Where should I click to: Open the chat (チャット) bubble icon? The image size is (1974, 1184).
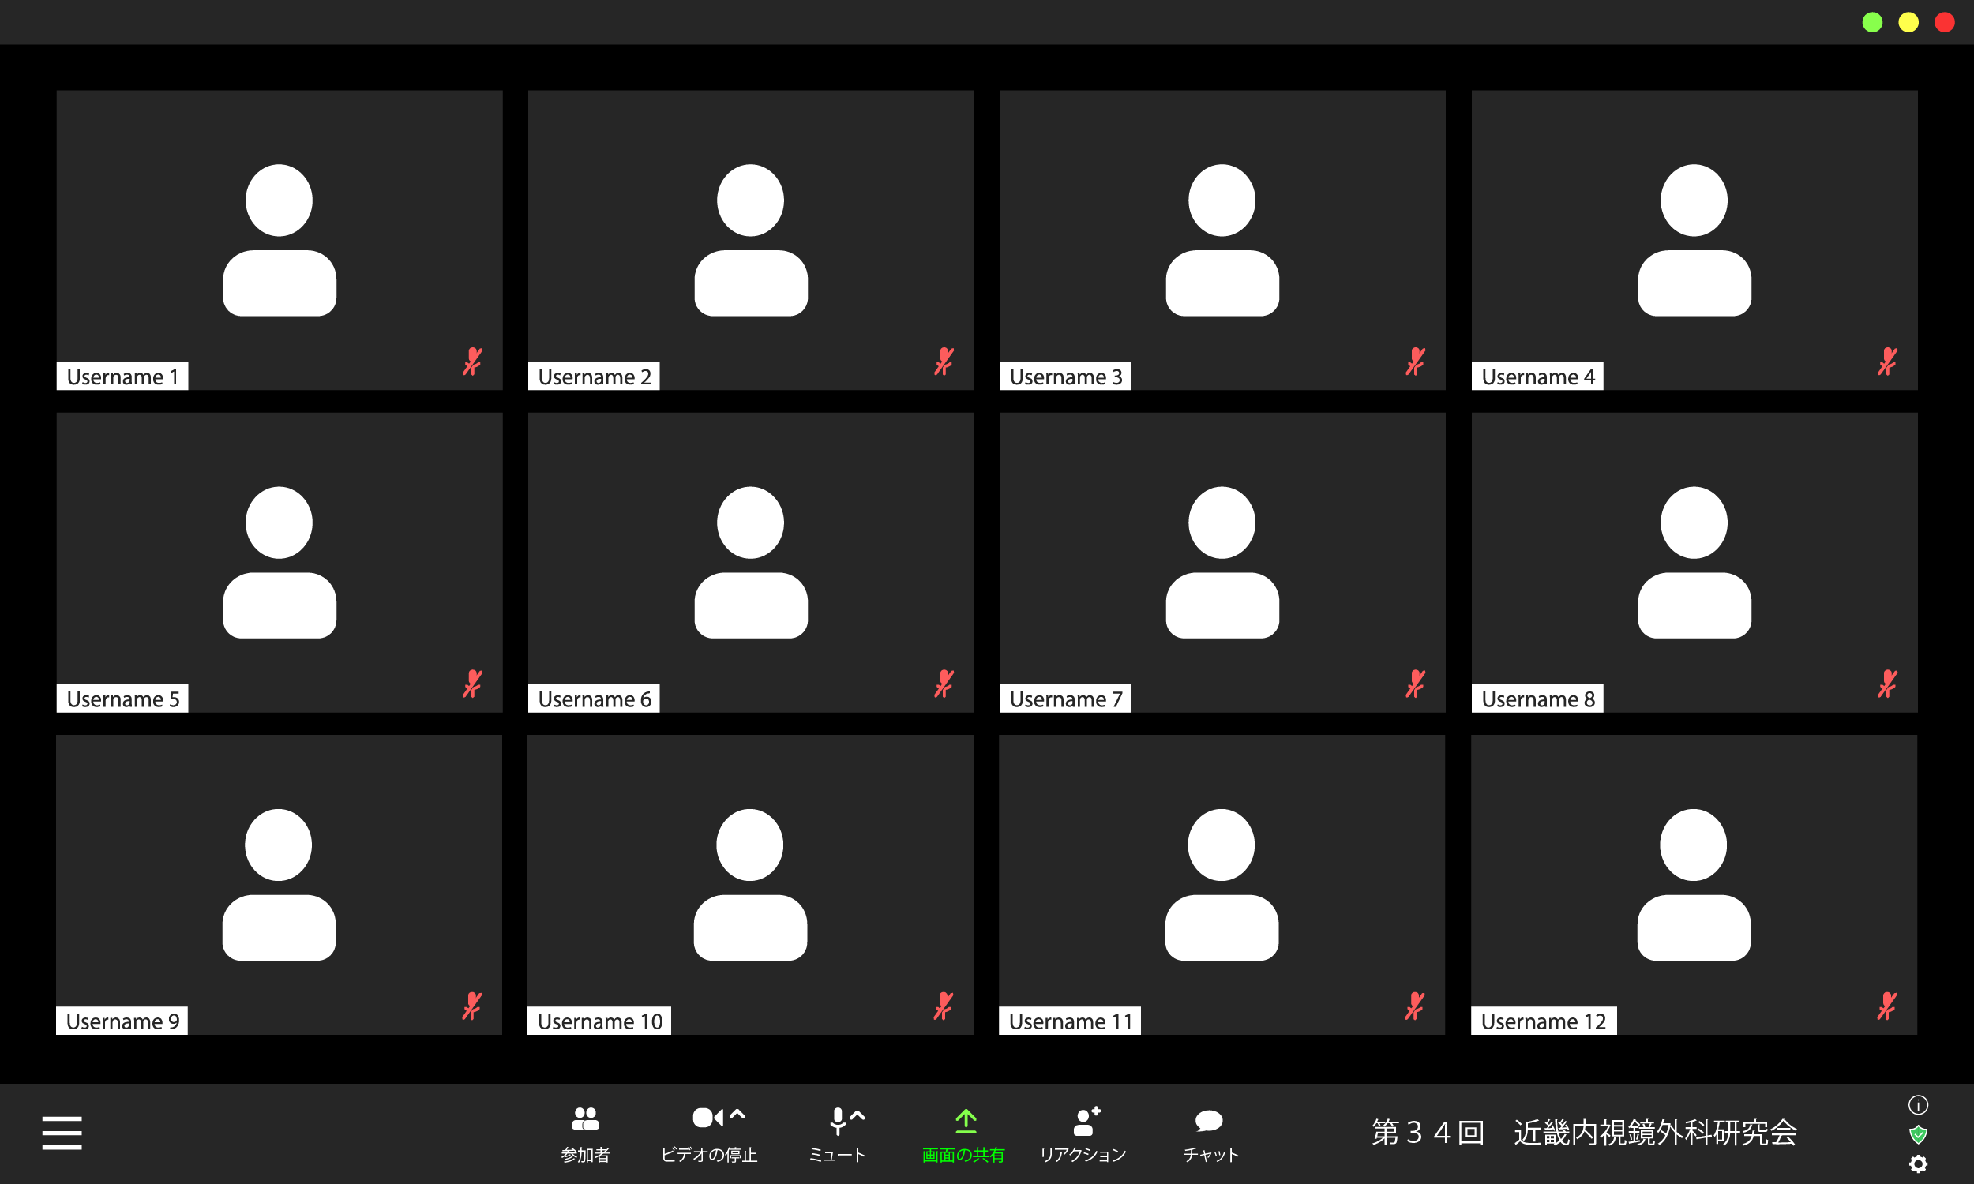1209,1121
